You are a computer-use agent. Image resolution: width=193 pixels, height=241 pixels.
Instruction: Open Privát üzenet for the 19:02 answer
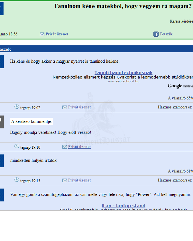(79, 107)
